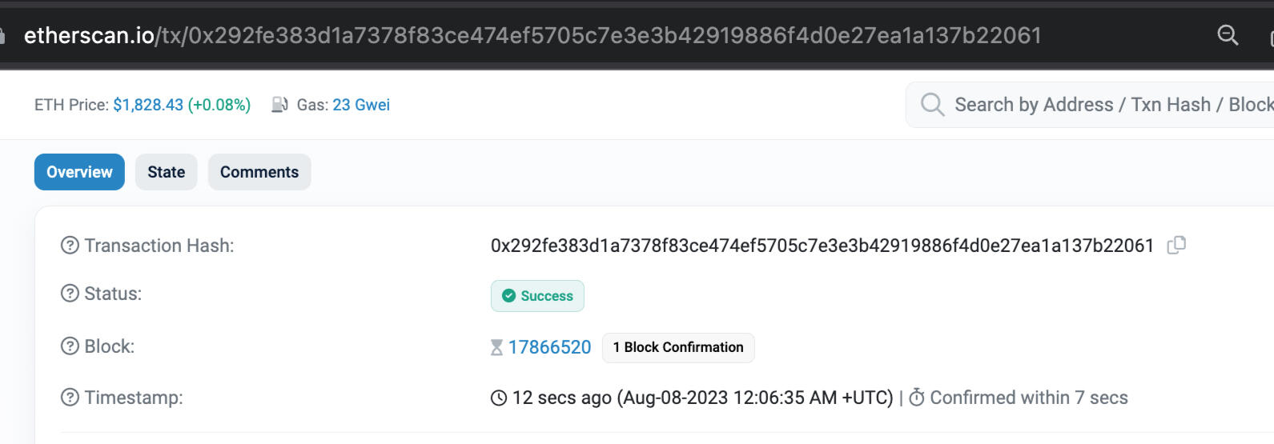
Task: Click the Timestamp help question icon
Action: click(70, 398)
